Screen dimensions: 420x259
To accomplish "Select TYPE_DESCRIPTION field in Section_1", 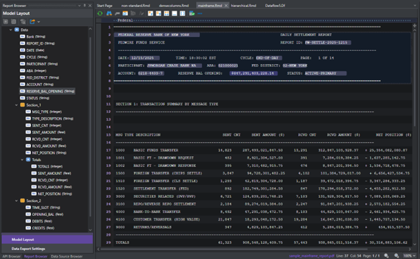I will pos(50,118).
